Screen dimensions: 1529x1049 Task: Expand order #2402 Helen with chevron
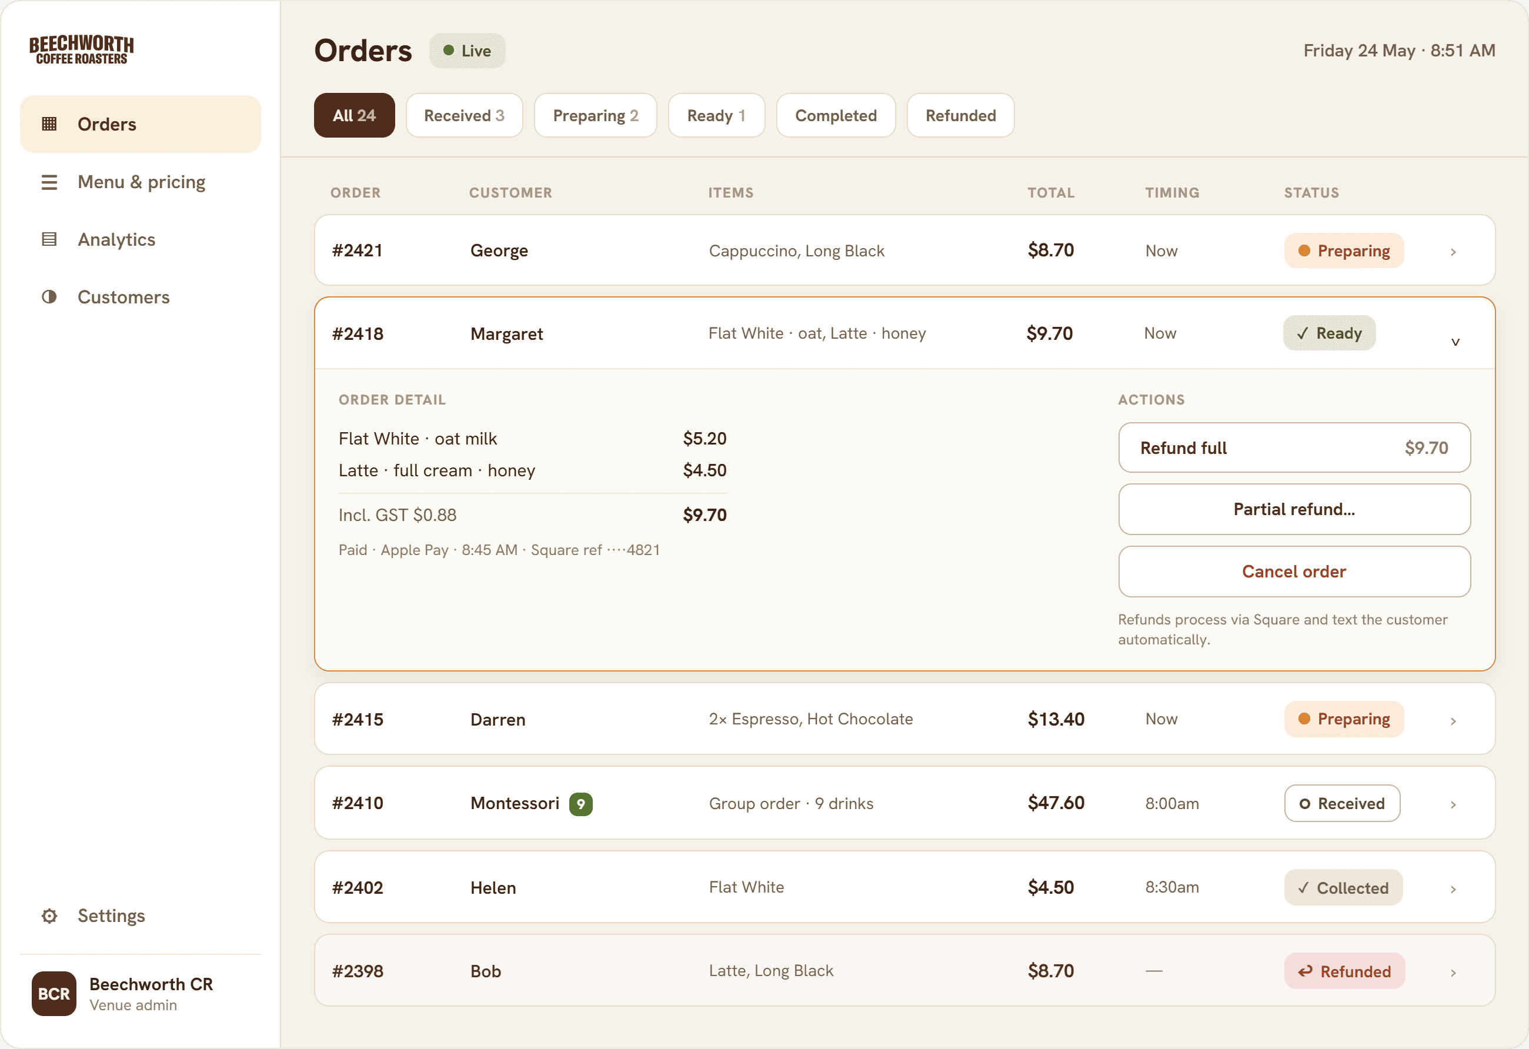pyautogui.click(x=1453, y=889)
